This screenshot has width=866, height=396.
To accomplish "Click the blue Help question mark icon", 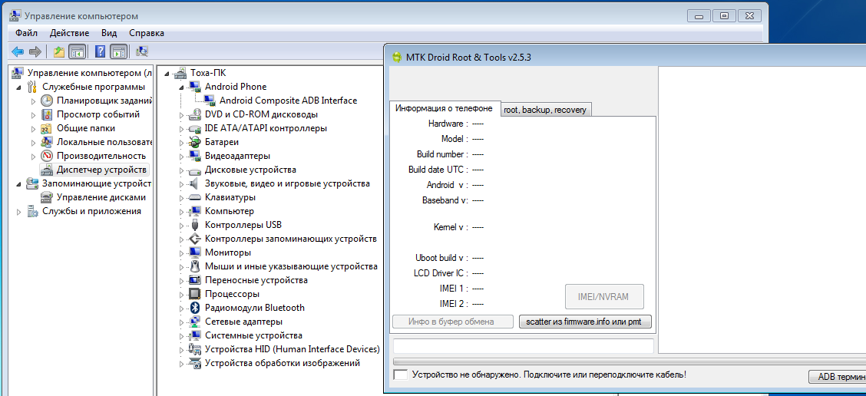I will (100, 51).
